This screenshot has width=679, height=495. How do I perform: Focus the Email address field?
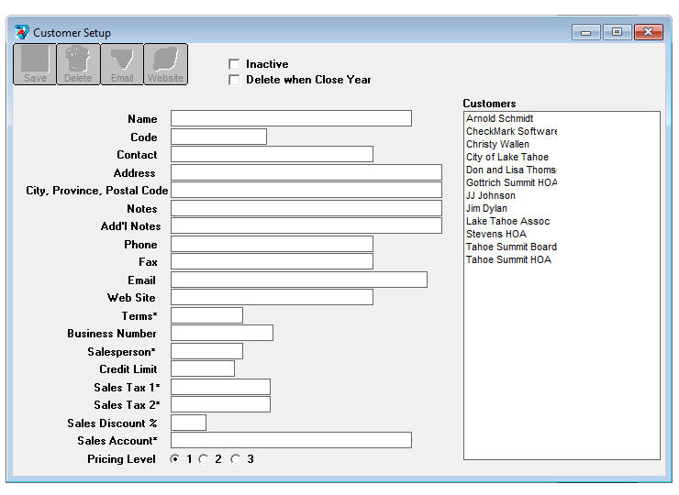pyautogui.click(x=299, y=280)
